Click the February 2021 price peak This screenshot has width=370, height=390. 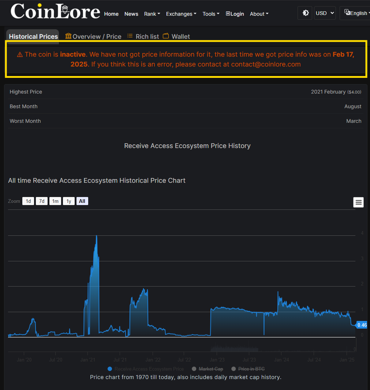[96, 236]
